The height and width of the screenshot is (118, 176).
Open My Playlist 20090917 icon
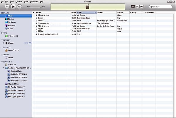point(6,87)
